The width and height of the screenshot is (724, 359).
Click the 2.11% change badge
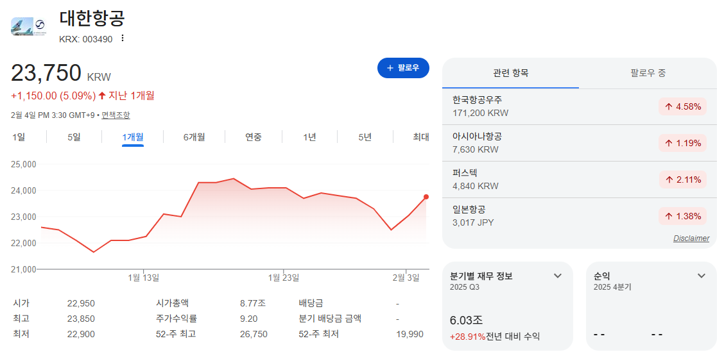point(682,180)
